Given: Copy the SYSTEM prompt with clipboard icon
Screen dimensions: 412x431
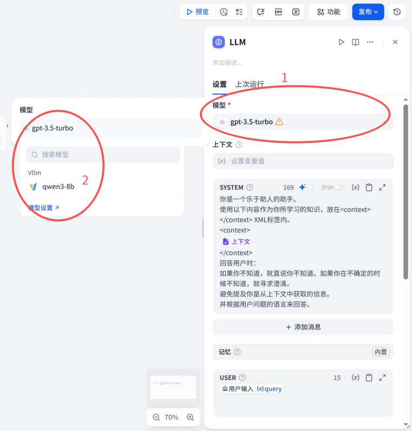Looking at the screenshot, I should point(369,187).
